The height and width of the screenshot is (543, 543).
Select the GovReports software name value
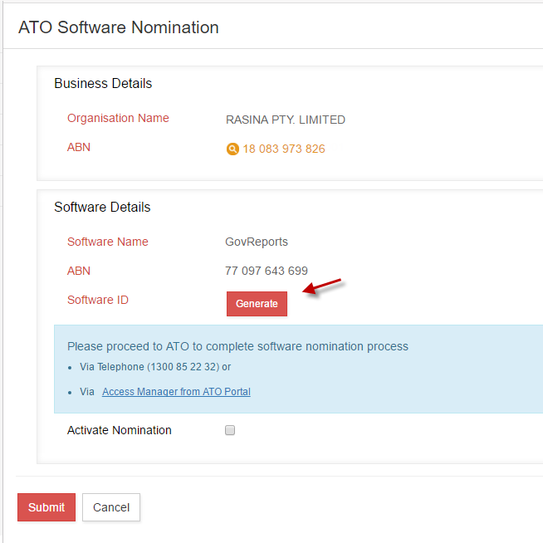(x=257, y=242)
